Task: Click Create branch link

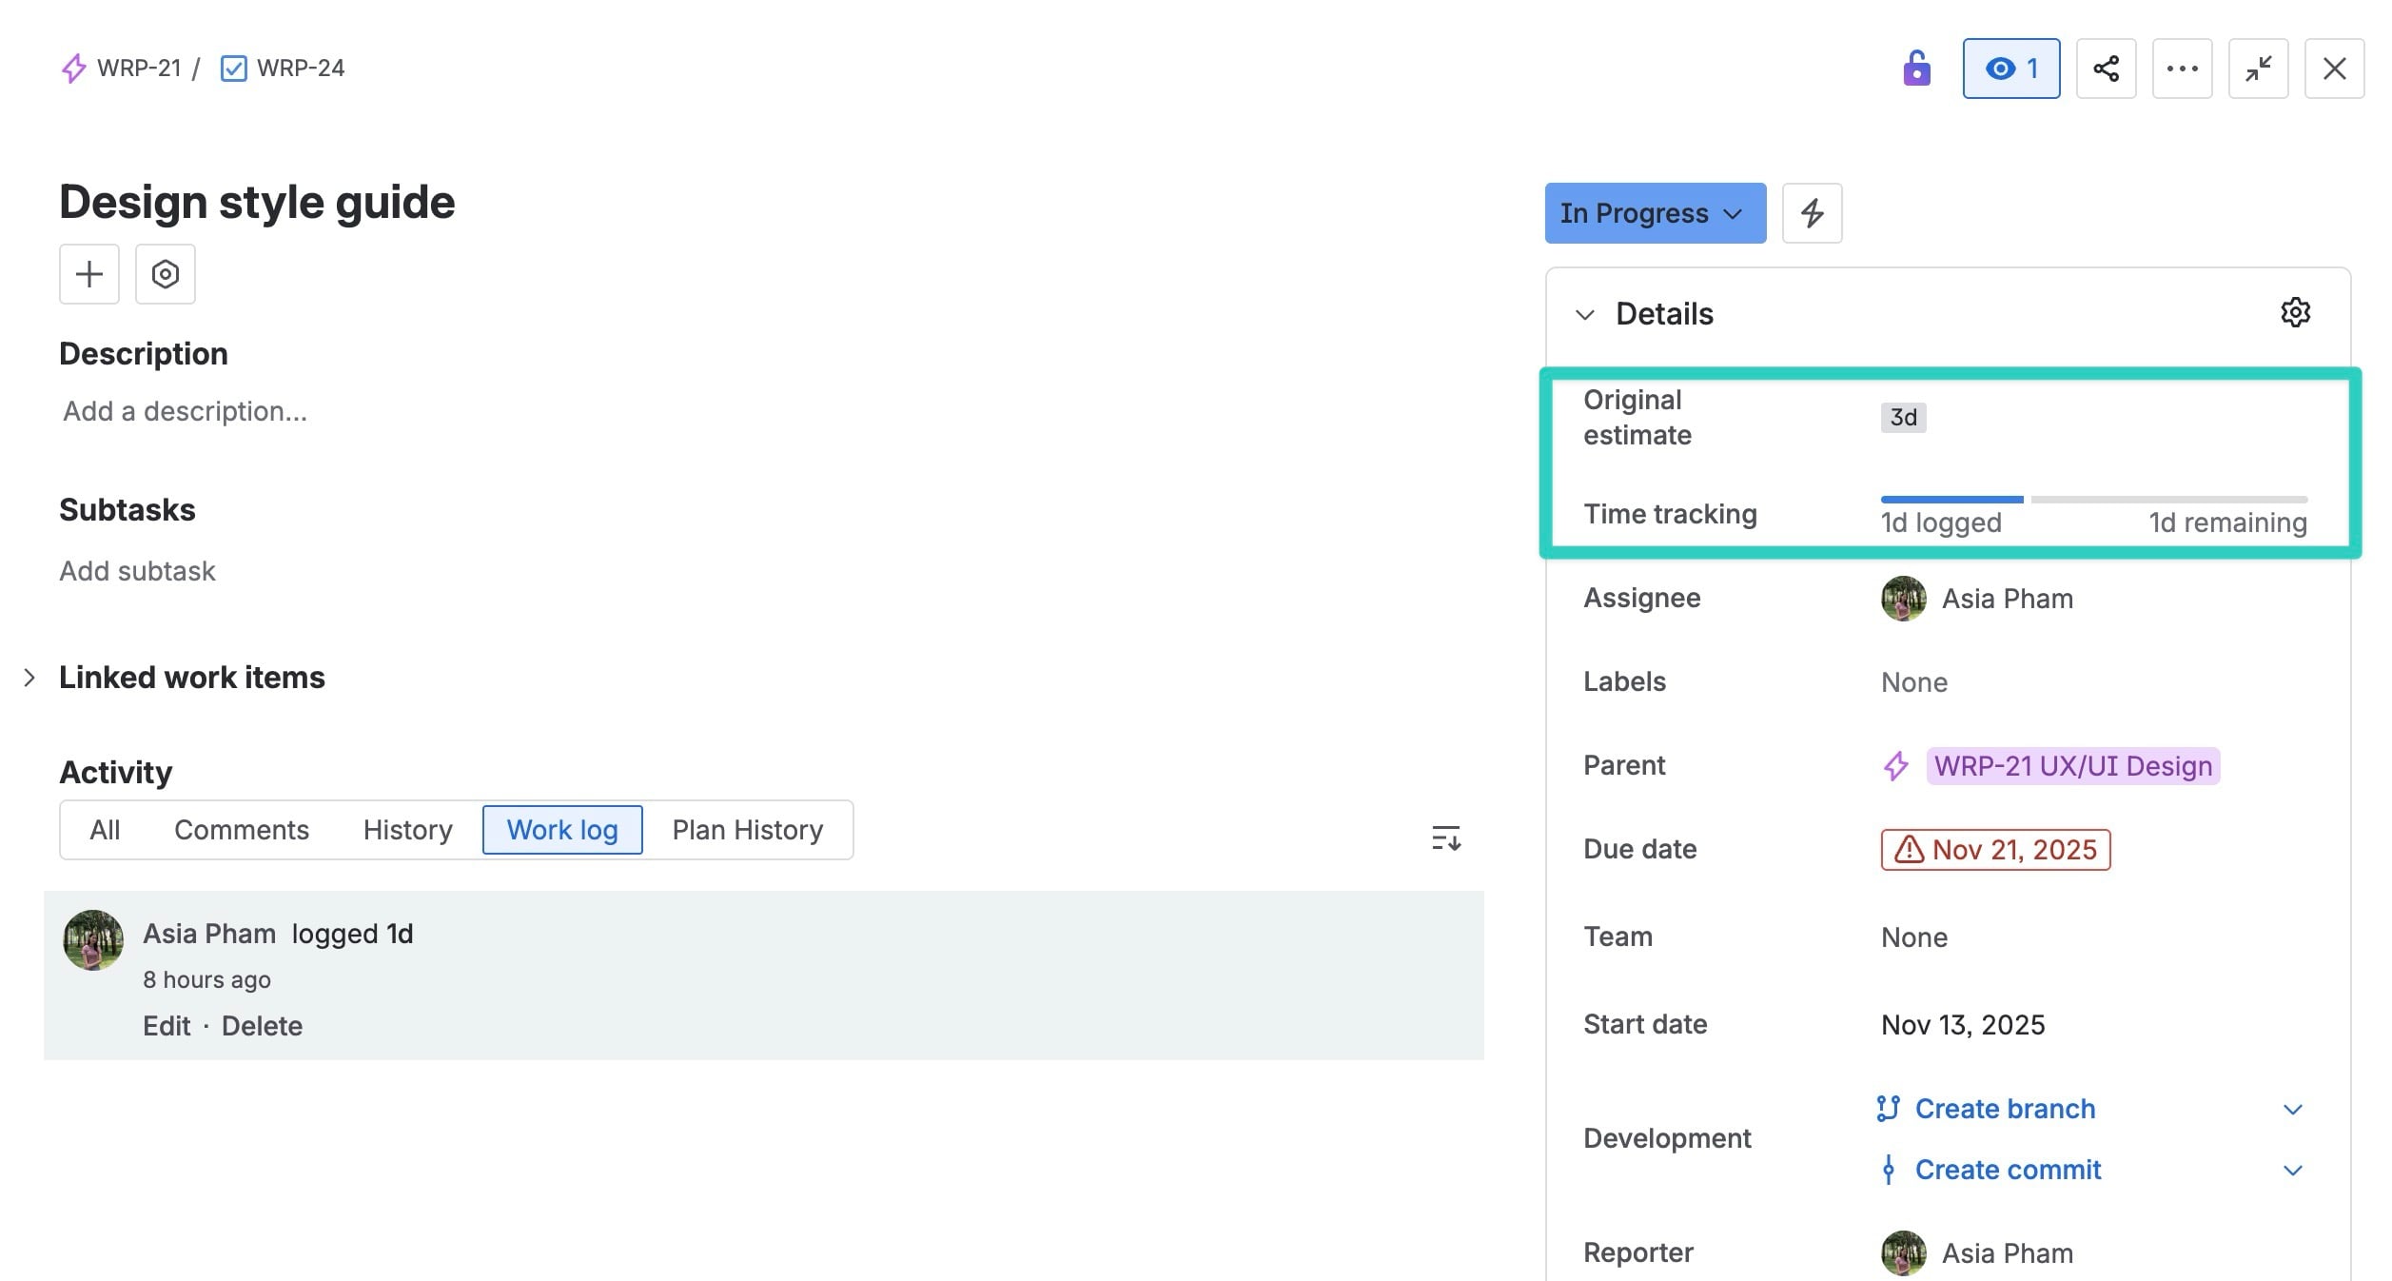Action: pos(2005,1109)
